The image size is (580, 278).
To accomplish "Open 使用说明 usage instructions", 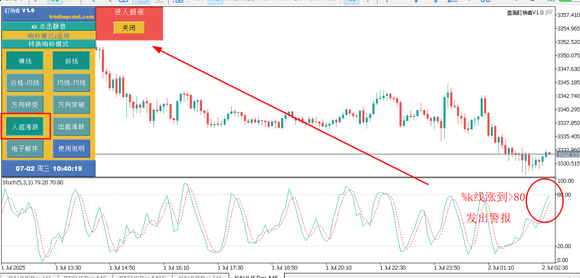I will click(71, 148).
